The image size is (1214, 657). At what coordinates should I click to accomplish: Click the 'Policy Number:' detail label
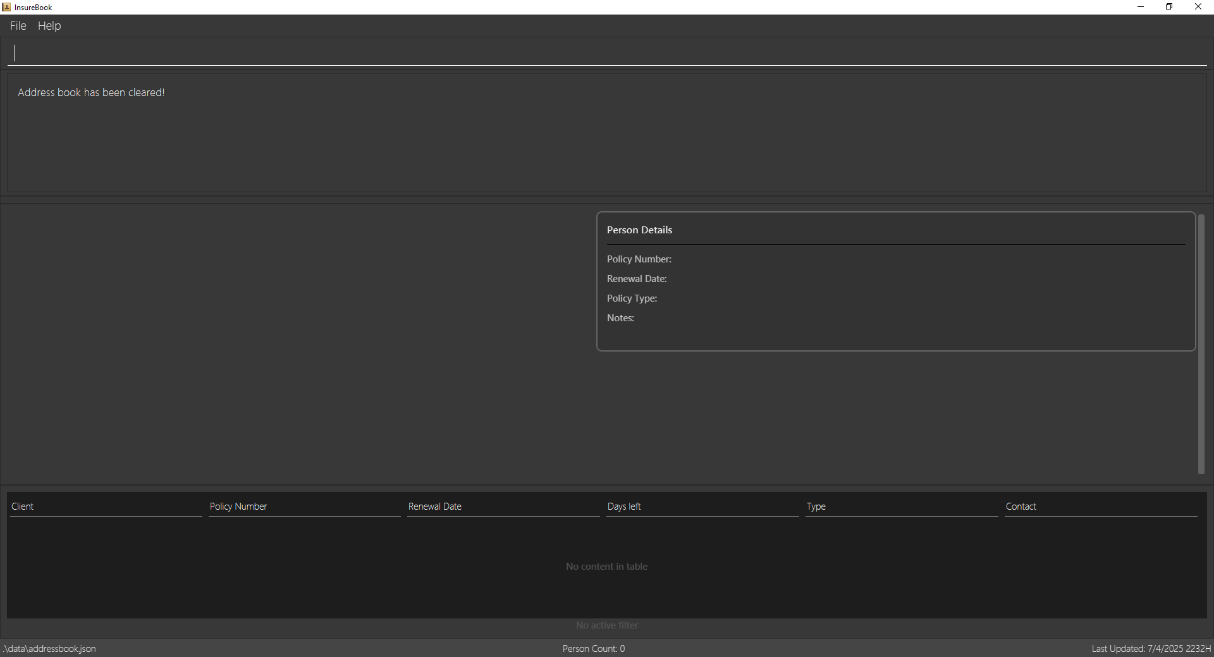click(639, 259)
